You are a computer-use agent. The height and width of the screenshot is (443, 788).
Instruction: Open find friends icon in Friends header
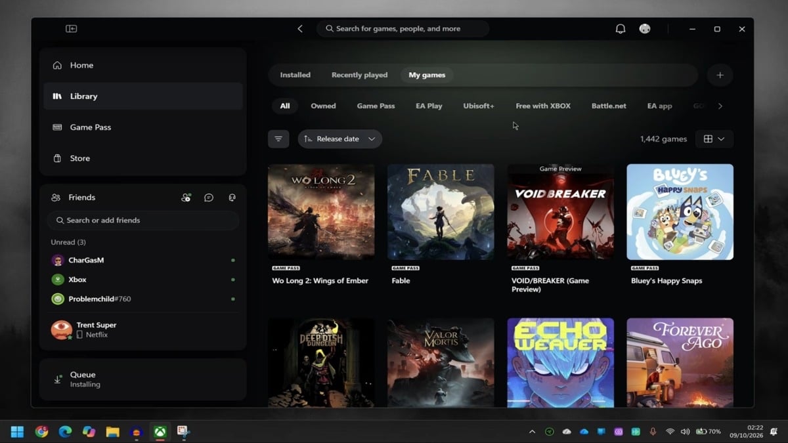(186, 198)
